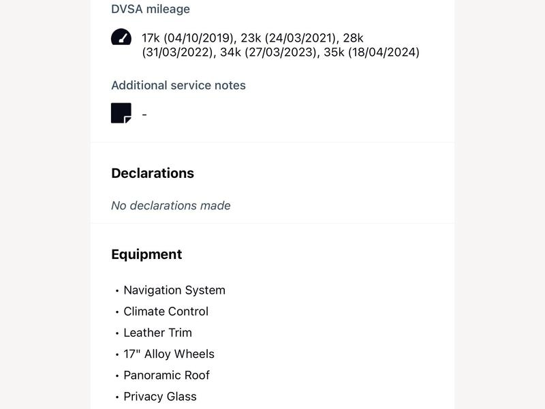The height and width of the screenshot is (409, 545).
Task: Click the 35k (18/04/2024) mileage entry
Action: tap(371, 52)
